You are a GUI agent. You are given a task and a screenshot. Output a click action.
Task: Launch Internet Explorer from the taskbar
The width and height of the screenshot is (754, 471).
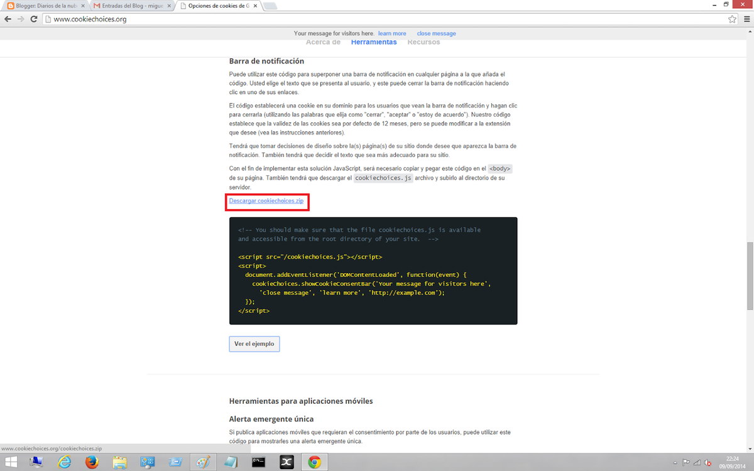(x=64, y=462)
